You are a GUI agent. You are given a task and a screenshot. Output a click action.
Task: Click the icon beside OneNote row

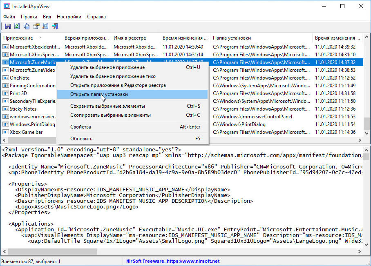6,78
